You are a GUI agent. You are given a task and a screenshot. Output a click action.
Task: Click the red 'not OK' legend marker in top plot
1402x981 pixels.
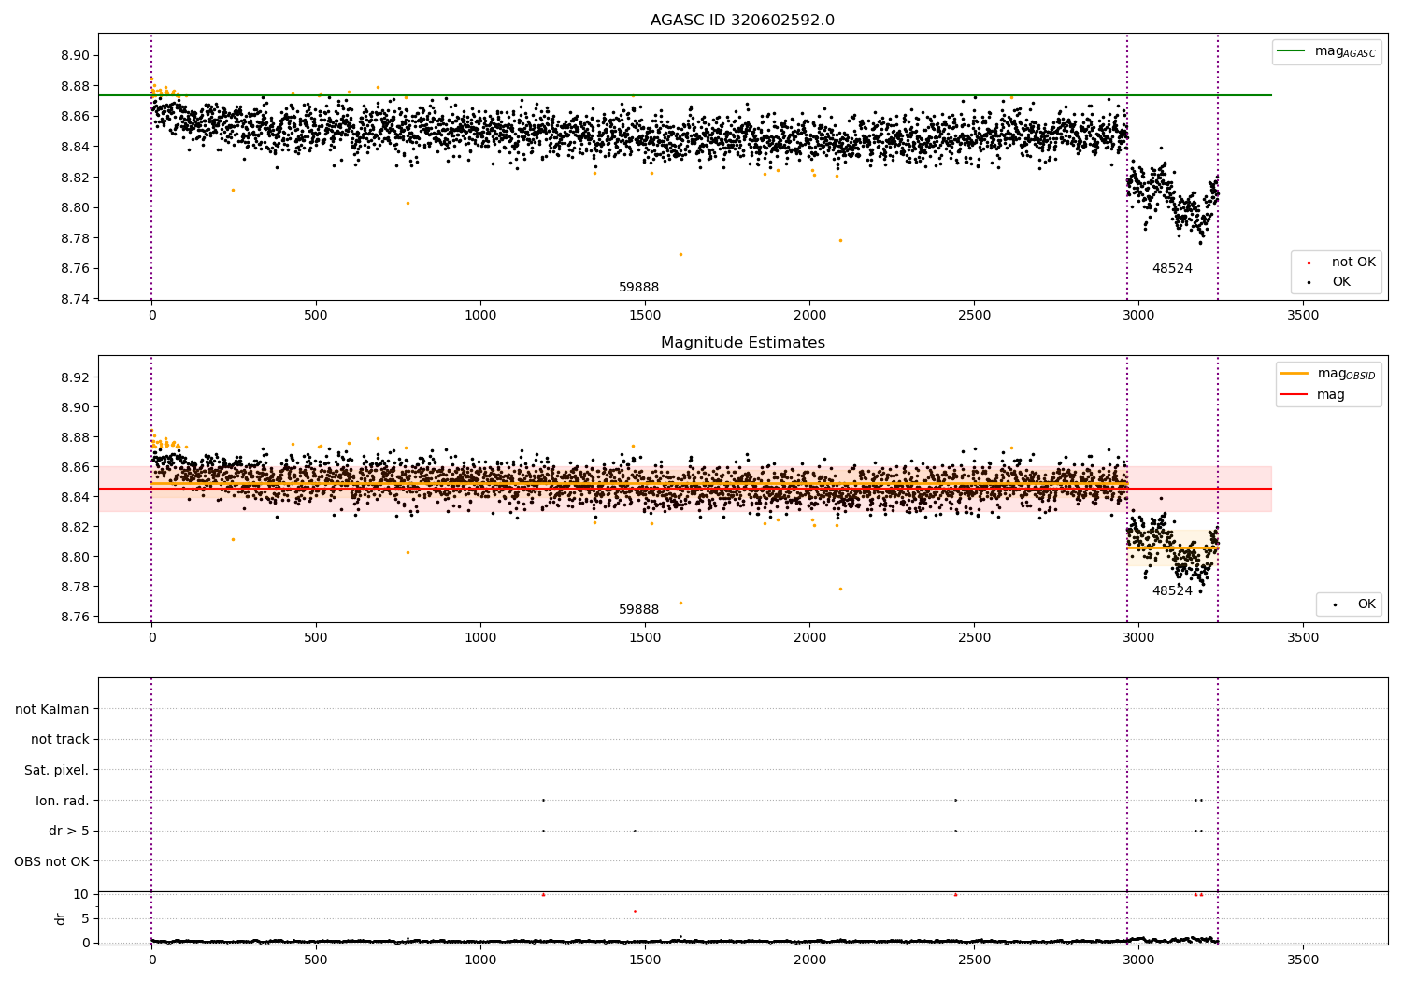pyautogui.click(x=1309, y=263)
